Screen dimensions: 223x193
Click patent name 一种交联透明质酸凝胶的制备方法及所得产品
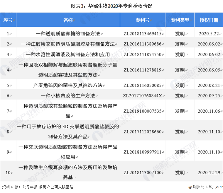coord(68,147)
